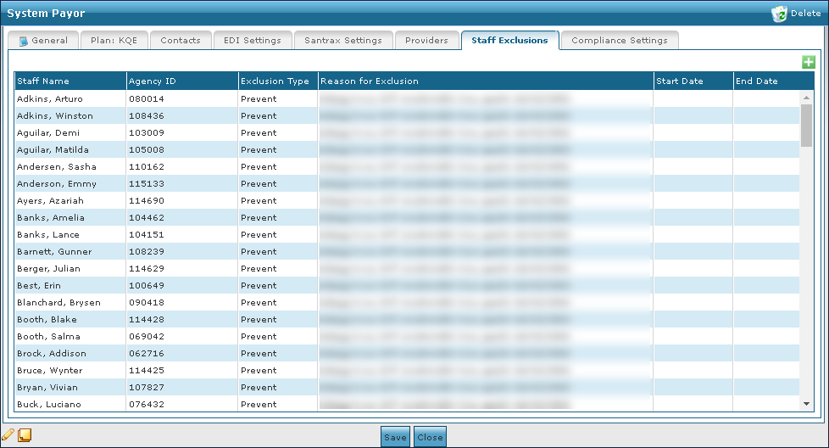The height and width of the screenshot is (448, 829).
Task: Click the pencil edit icon
Action: pos(8,436)
